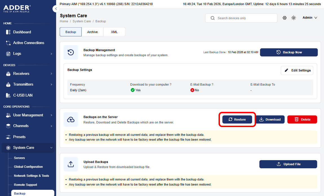Expand the User Management chevron

point(51,115)
